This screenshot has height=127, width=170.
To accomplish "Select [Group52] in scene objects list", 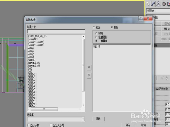I will [33, 39].
